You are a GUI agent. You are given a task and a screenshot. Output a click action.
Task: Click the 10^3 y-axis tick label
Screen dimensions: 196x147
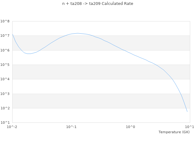click(5, 94)
